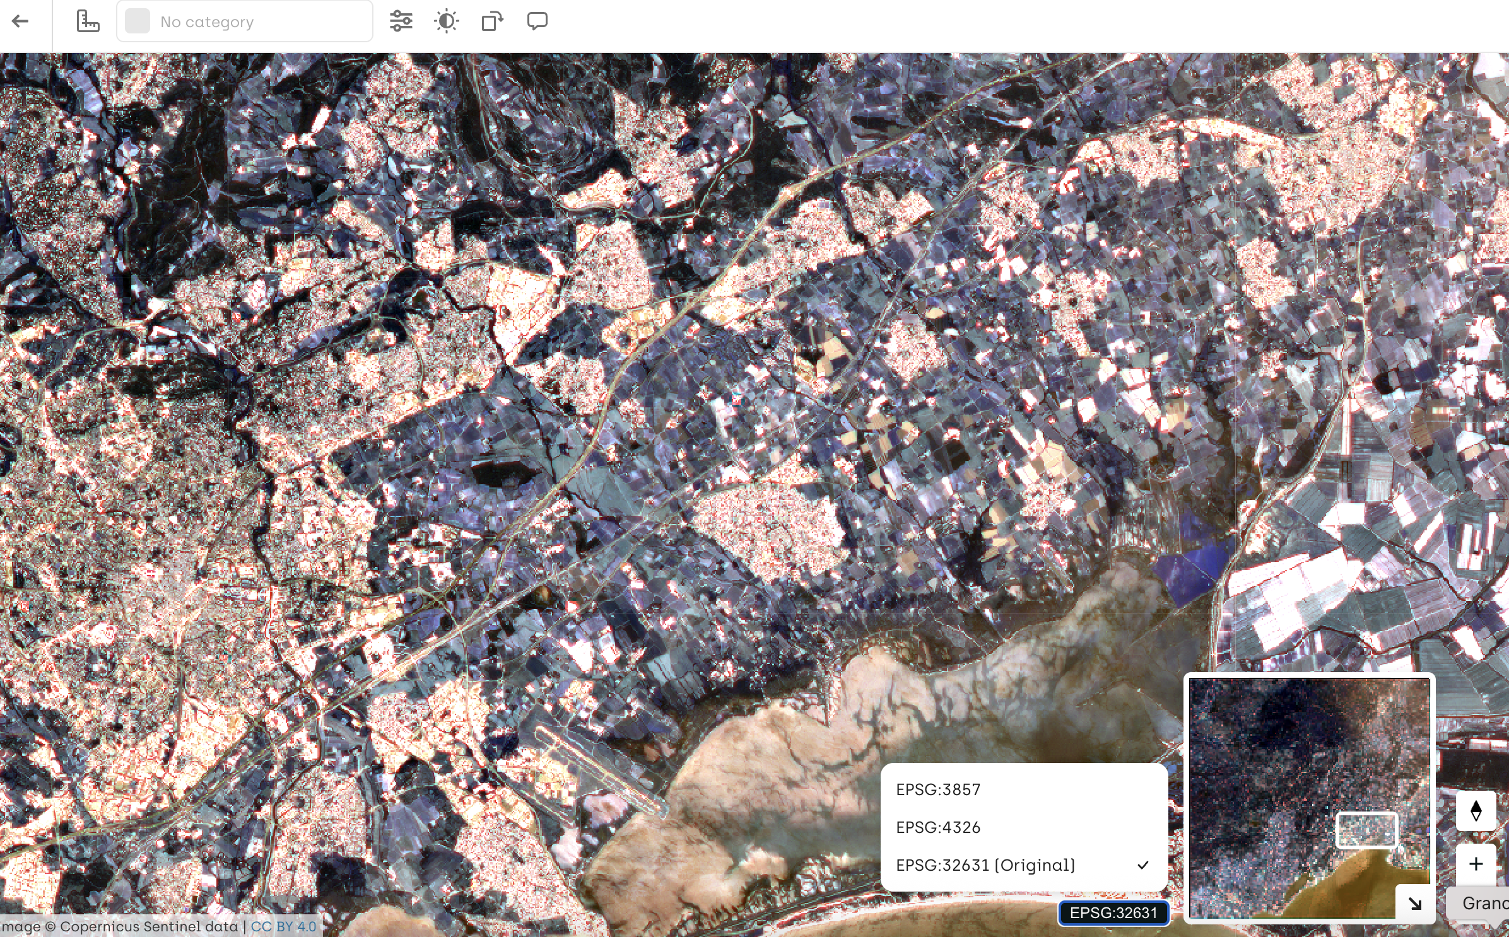Viewport: 1509px width, 937px height.
Task: Open the brightness contrast tool
Action: click(446, 21)
